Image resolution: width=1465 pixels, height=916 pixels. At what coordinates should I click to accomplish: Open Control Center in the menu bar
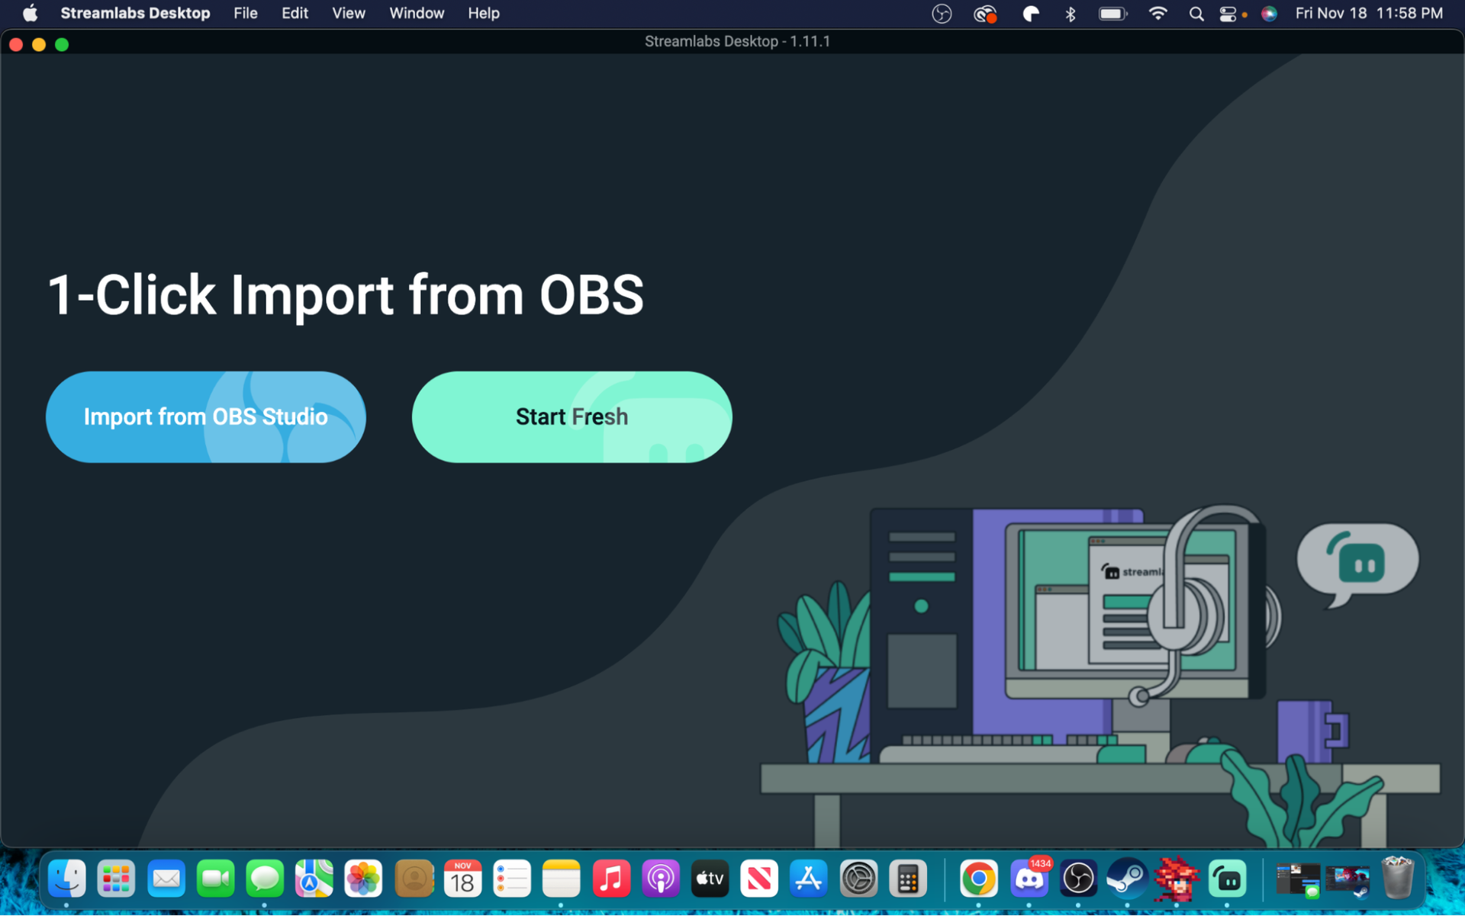(x=1228, y=13)
